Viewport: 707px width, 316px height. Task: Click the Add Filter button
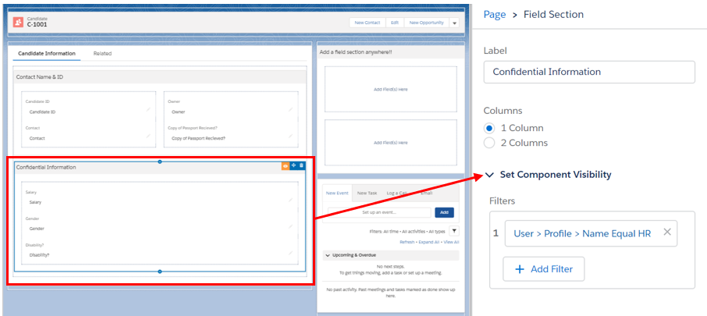pyautogui.click(x=544, y=269)
